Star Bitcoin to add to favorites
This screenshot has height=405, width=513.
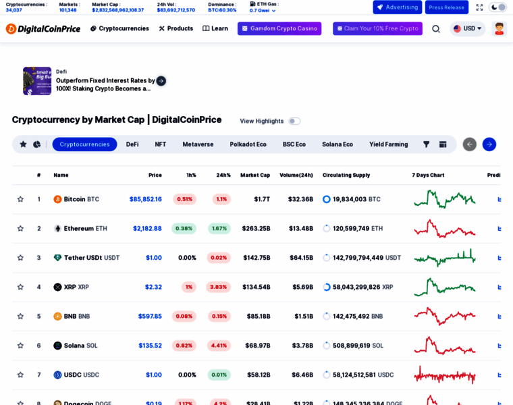(x=20, y=199)
